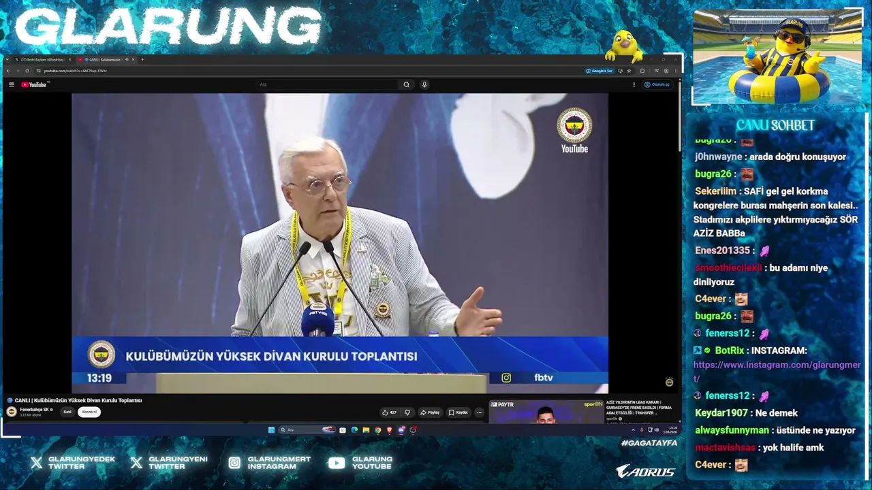This screenshot has height=490, width=872.
Task: Start voice search with the microphone icon
Action: [424, 84]
